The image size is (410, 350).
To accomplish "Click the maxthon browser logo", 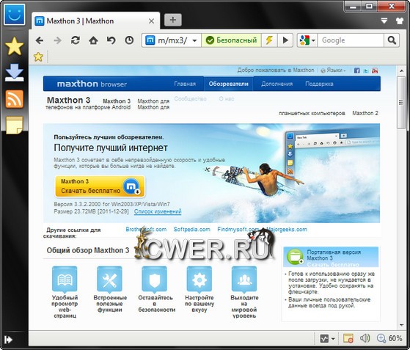I will tap(92, 84).
